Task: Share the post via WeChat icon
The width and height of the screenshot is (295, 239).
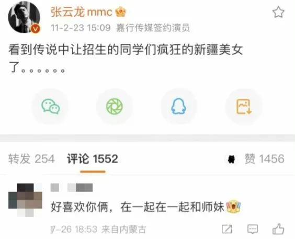Action: click(x=51, y=106)
